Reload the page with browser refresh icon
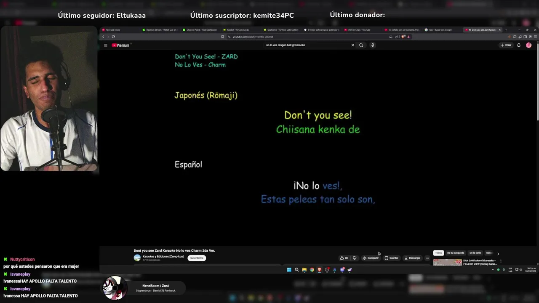 [113, 37]
